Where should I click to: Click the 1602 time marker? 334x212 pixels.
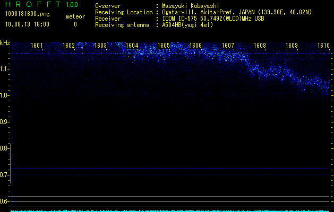(x=68, y=46)
